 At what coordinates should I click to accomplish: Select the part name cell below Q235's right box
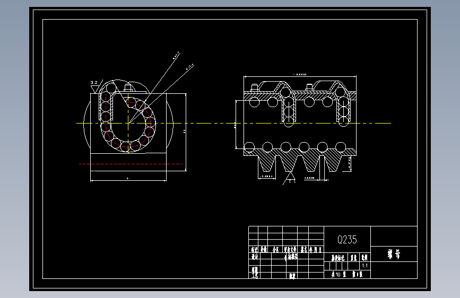tap(394, 254)
